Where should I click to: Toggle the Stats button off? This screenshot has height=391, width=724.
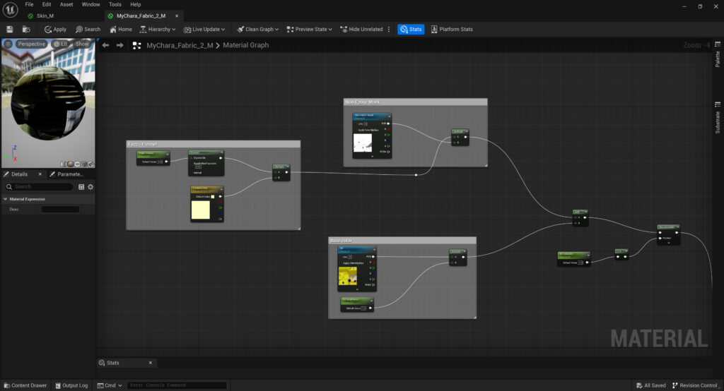411,29
